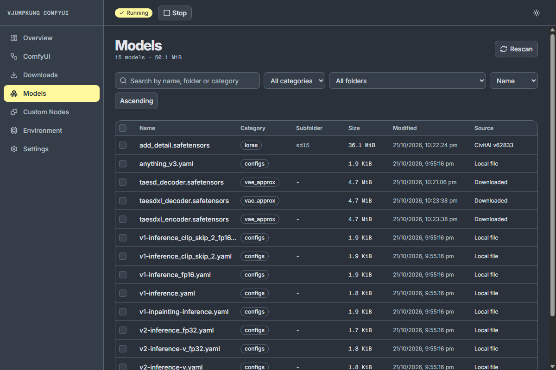Click the Size column header
556x370 pixels.
pyautogui.click(x=354, y=128)
